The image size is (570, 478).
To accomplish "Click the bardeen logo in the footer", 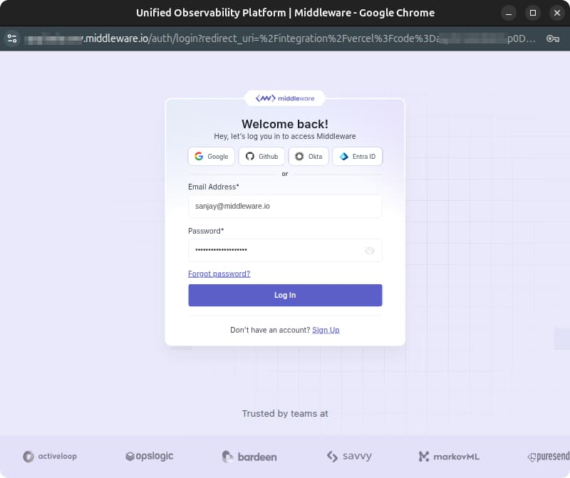I will click(249, 456).
